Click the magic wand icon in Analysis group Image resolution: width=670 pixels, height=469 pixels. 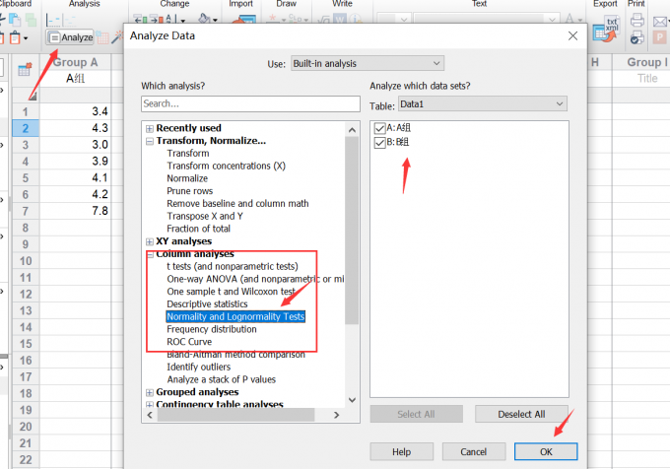point(116,38)
